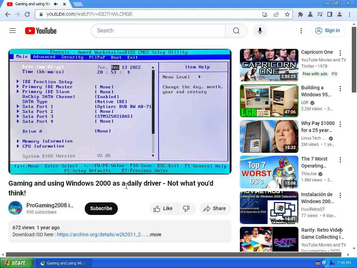The height and width of the screenshot is (268, 357).
Task: Click the share page icon in address bar
Action: (276, 14)
